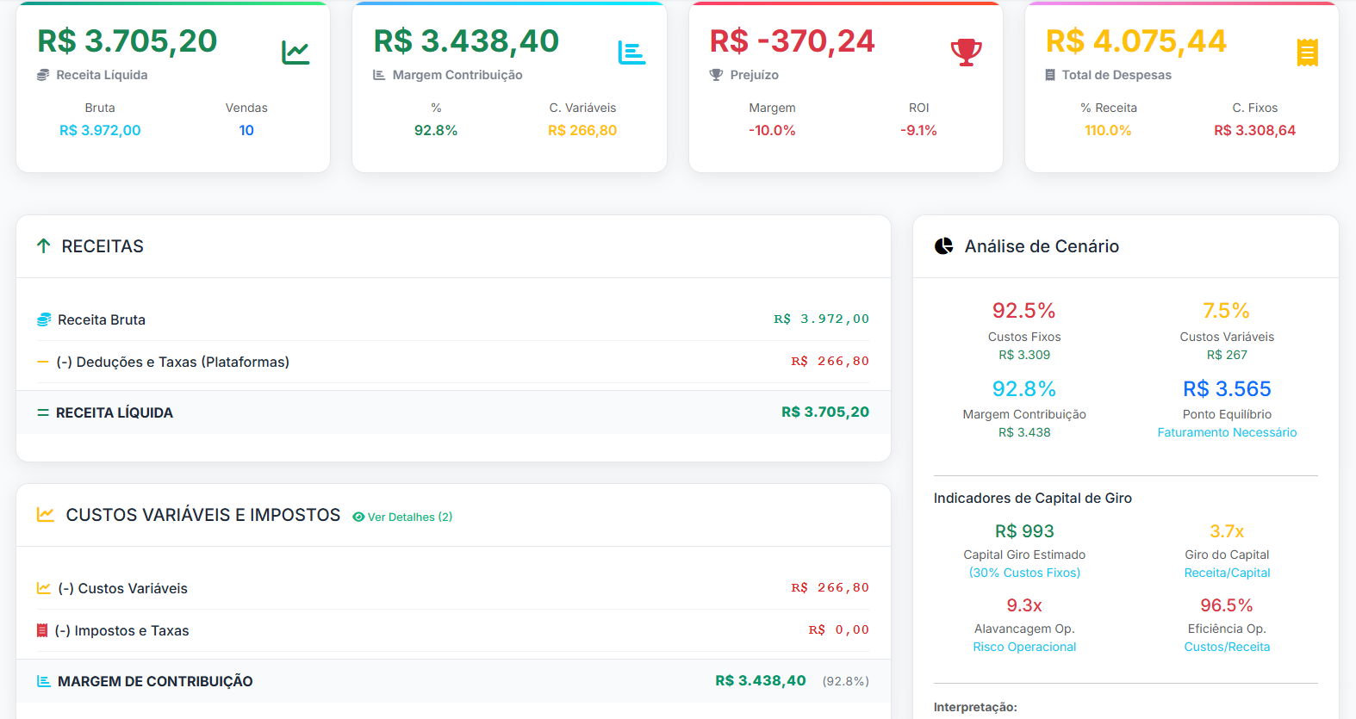Click the line chart icon on Receita Líquida card
1356x719 pixels.
(x=295, y=52)
